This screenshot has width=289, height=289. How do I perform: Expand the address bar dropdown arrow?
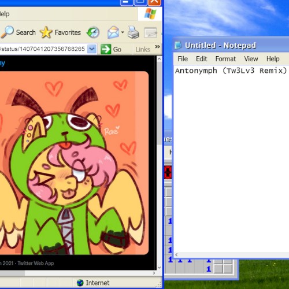pyautogui.click(x=92, y=49)
